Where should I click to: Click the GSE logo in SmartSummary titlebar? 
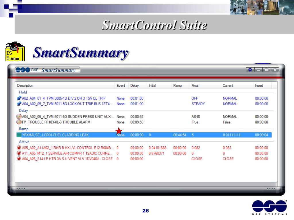coord(27,70)
